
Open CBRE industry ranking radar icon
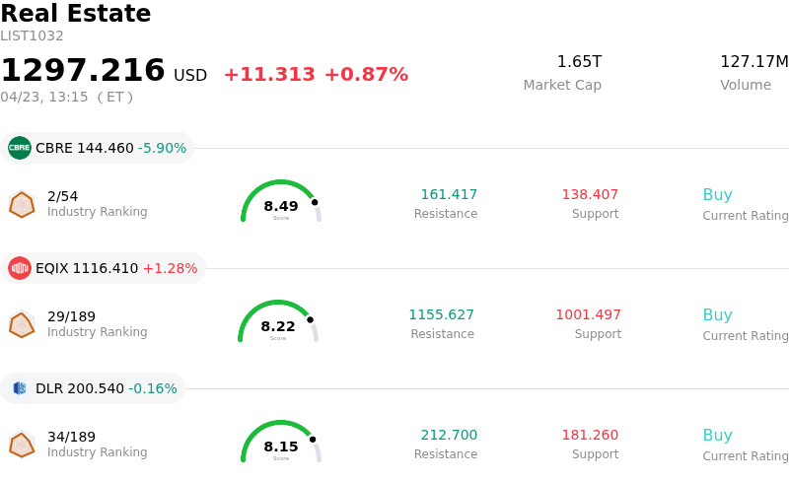point(22,203)
